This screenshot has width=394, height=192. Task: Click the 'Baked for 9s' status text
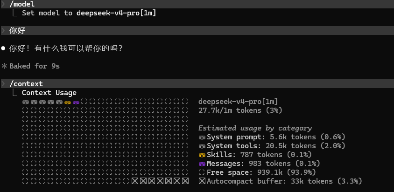(35, 66)
